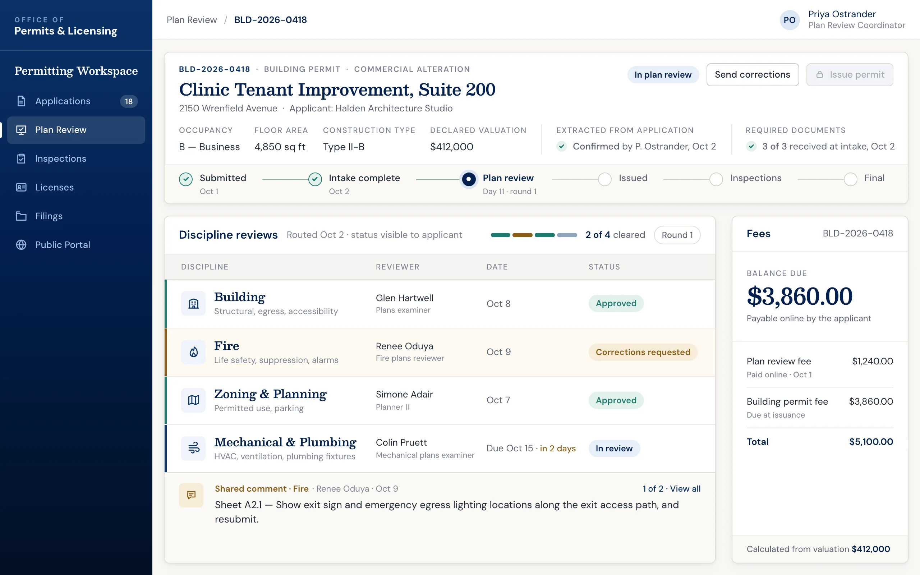Click the Applications count badge 18

pos(129,102)
